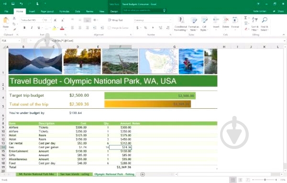Open the font size dropdown
The height and width of the screenshot is (183, 287).
coord(50,20)
